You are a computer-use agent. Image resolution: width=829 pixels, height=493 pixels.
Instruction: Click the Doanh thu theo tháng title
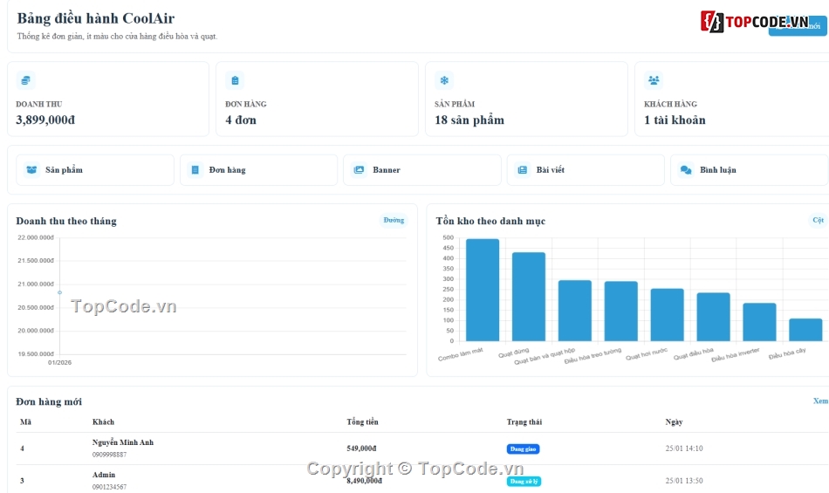tap(66, 221)
